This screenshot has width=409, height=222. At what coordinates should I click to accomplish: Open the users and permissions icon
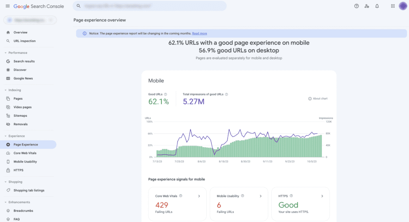click(x=367, y=6)
